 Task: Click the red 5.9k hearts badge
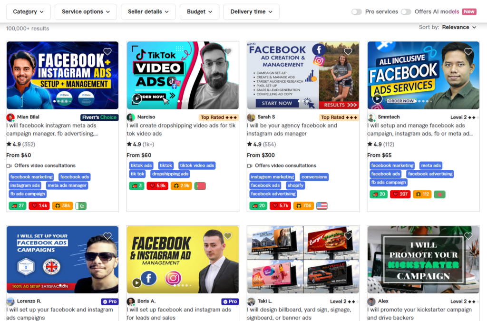point(157,185)
